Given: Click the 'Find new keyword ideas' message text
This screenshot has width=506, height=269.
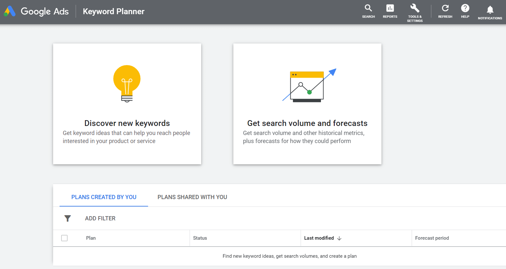Looking at the screenshot, I should tap(290, 256).
